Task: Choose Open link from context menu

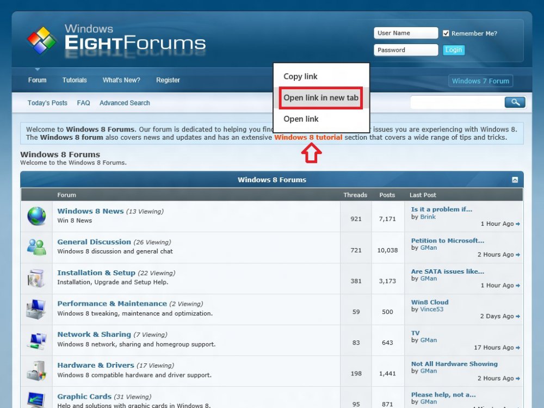Action: [301, 119]
